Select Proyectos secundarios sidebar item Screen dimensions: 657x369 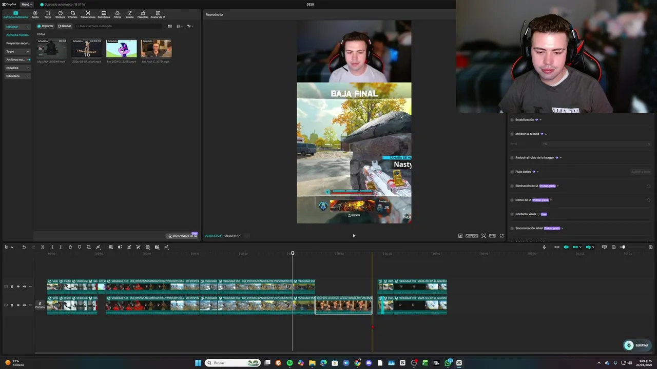[x=17, y=43]
